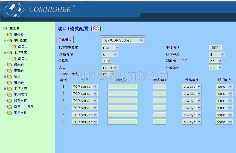Click session 1 对端端口 input field
The height and width of the screenshot is (153, 236).
coord(160,86)
